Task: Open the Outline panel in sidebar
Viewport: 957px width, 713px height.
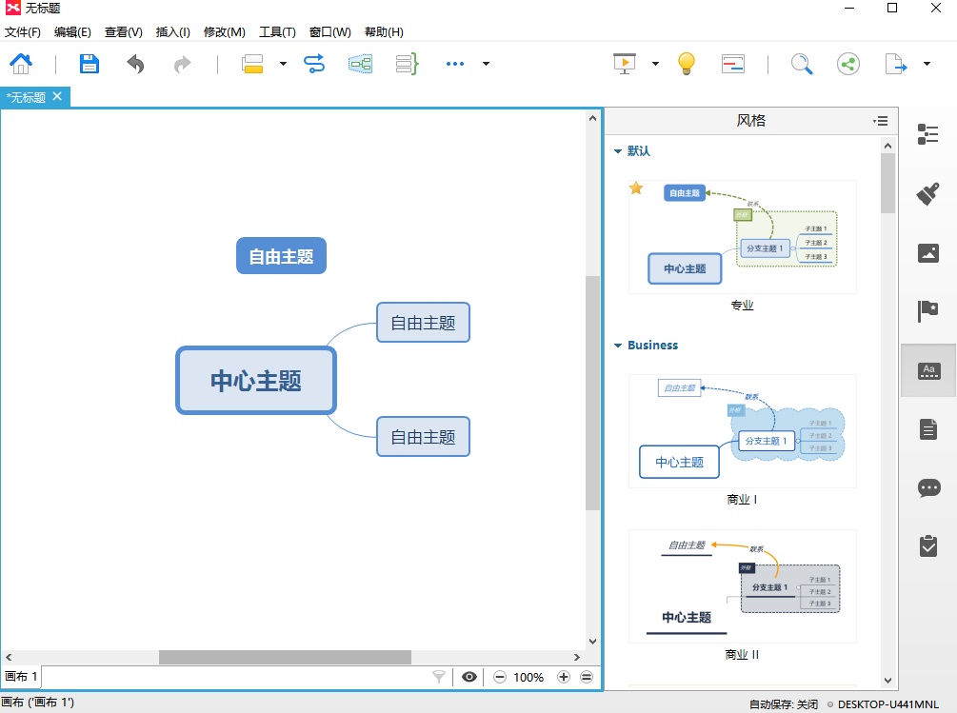Action: 927,134
